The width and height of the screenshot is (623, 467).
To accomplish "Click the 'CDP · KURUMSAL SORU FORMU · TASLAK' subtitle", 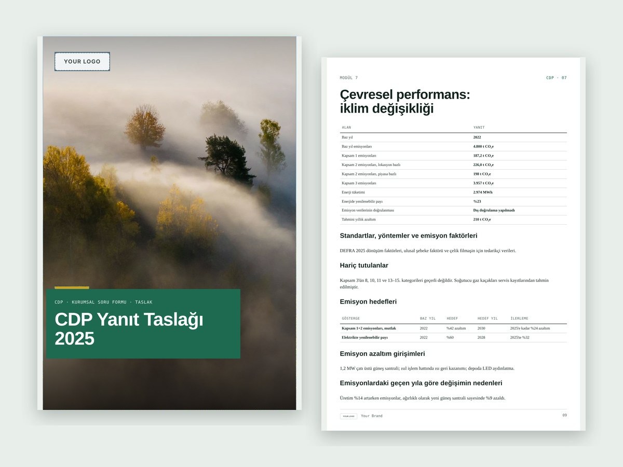I will point(103,302).
